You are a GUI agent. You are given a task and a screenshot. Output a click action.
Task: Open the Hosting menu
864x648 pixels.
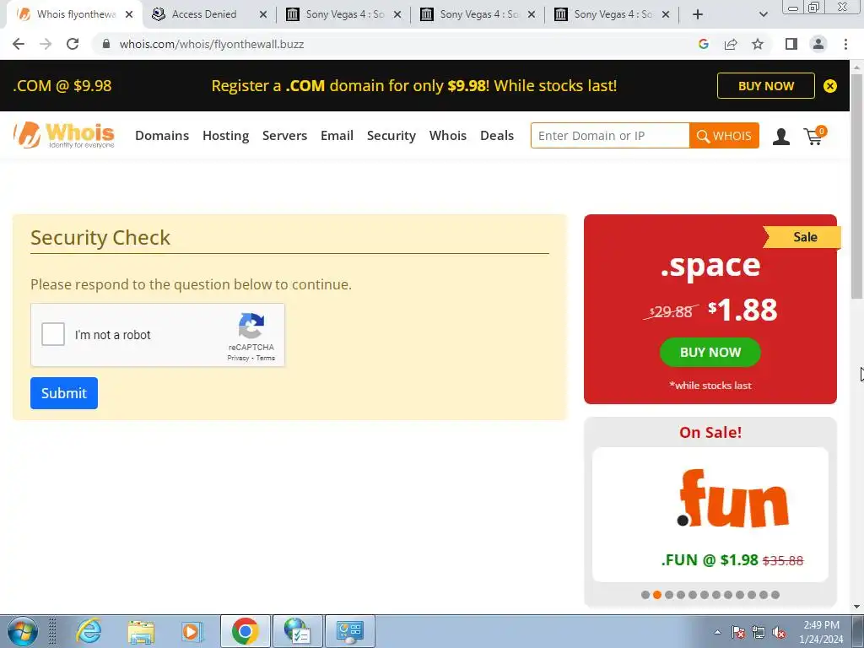(226, 136)
